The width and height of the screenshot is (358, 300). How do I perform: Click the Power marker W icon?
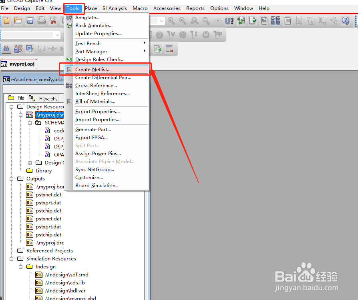(x=206, y=35)
